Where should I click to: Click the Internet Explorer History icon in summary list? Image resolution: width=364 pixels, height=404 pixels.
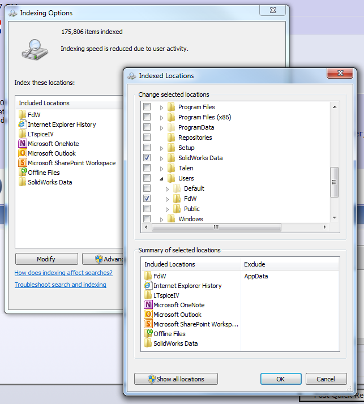(x=148, y=285)
